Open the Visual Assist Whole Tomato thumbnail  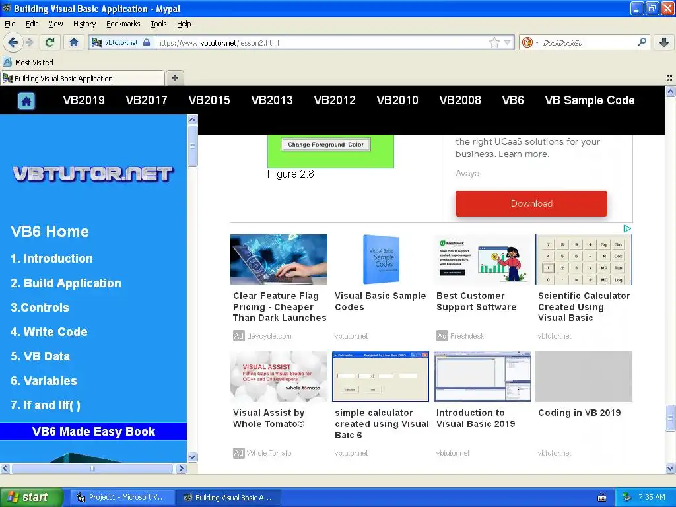(x=279, y=376)
